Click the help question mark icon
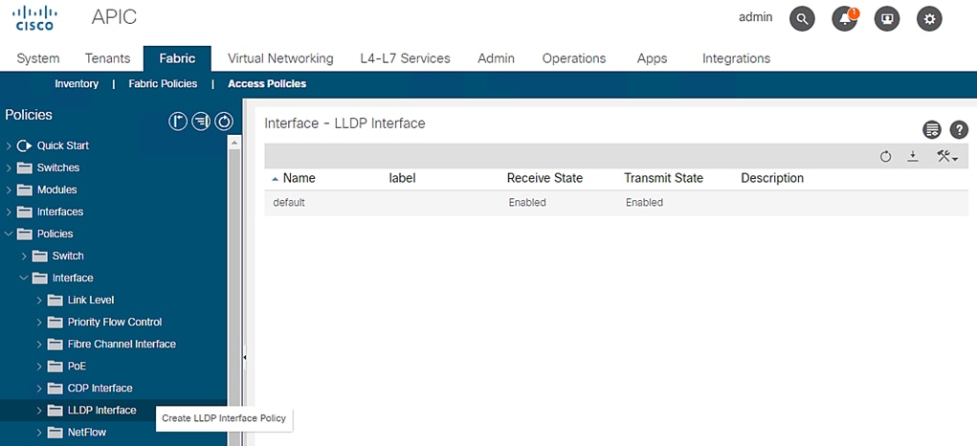The image size is (977, 446). click(x=959, y=130)
